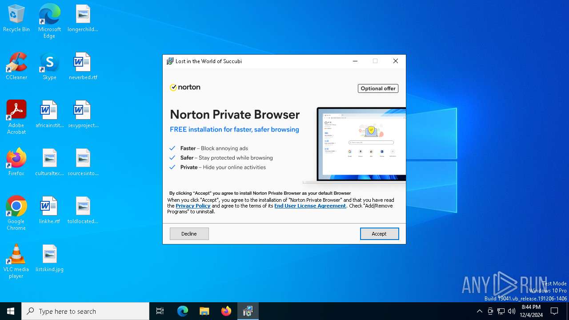Open the CCleaner desktop shortcut
This screenshot has width=569, height=320.
click(16, 67)
